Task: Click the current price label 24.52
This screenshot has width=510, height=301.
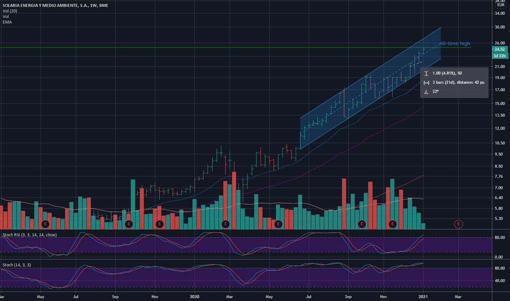Action: (500, 49)
